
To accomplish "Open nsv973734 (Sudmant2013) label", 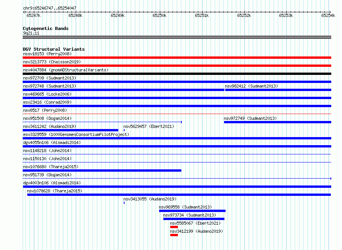I will click(189, 215).
